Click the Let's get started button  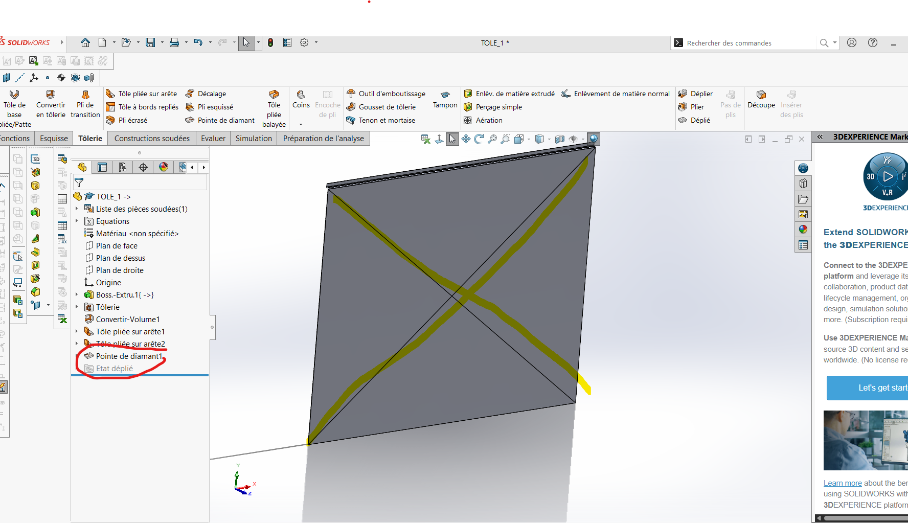point(869,388)
